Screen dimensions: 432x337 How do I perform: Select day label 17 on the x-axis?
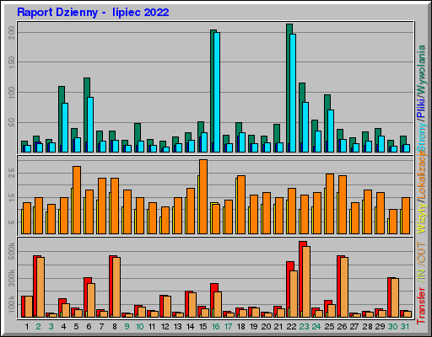pyautogui.click(x=228, y=327)
